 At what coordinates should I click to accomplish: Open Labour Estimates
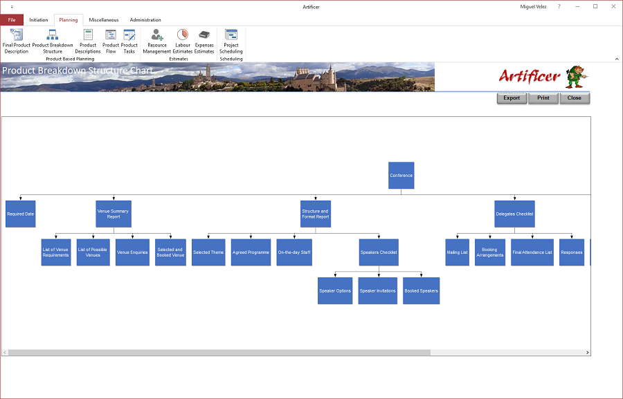tap(183, 41)
